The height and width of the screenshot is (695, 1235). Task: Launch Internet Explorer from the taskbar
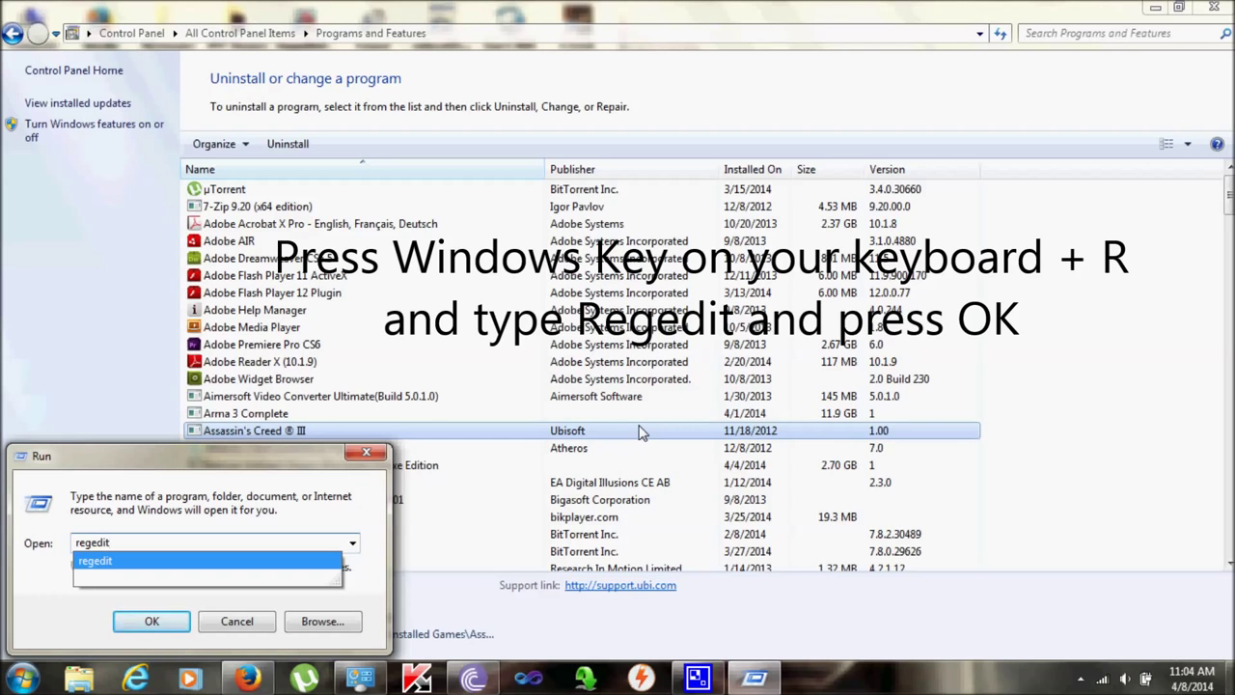click(x=136, y=679)
